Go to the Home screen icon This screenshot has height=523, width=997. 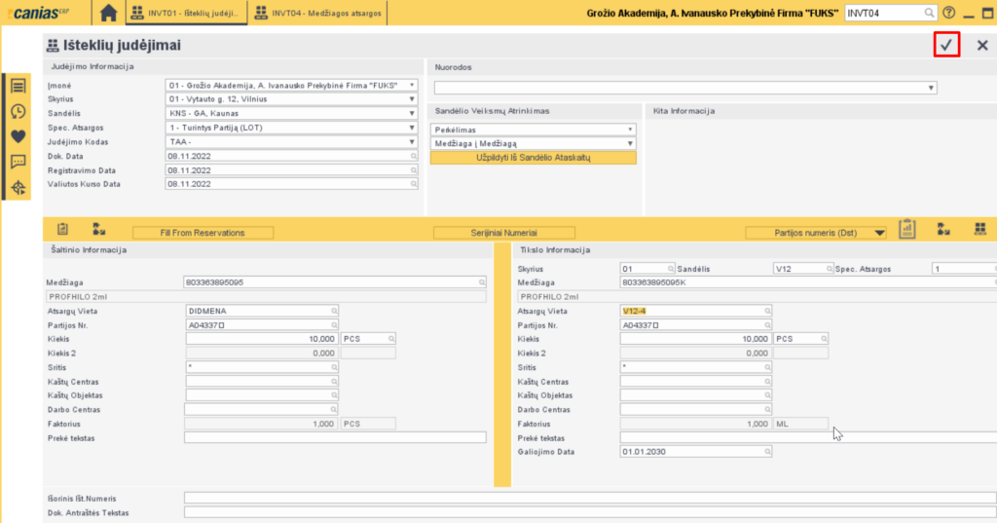(x=109, y=13)
